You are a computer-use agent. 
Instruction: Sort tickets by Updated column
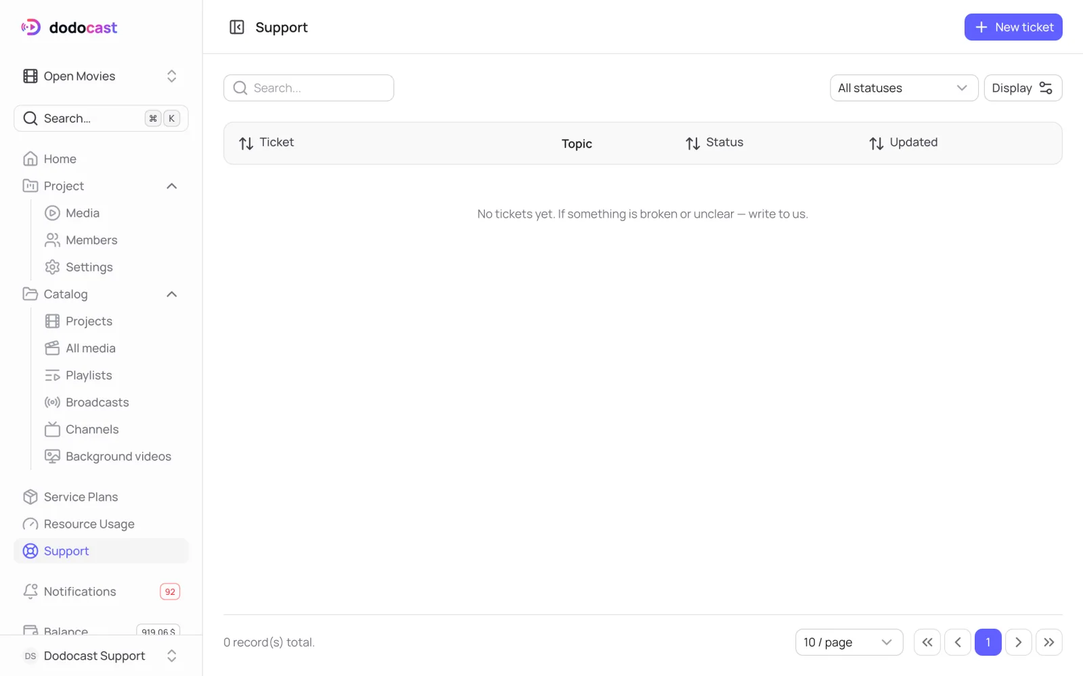(x=903, y=143)
